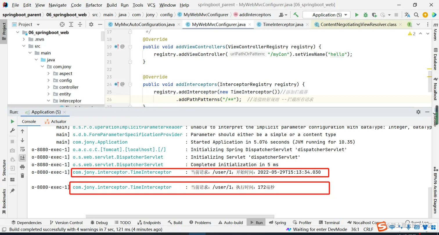The height and width of the screenshot is (235, 439).
Task: Click the 36:1 caret position indicator
Action: tap(355, 229)
